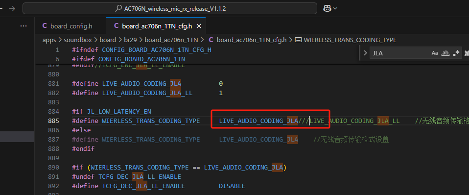Toggle Use Regular Expression in the find widget
Image resolution: width=469 pixels, height=195 pixels.
click(456, 53)
